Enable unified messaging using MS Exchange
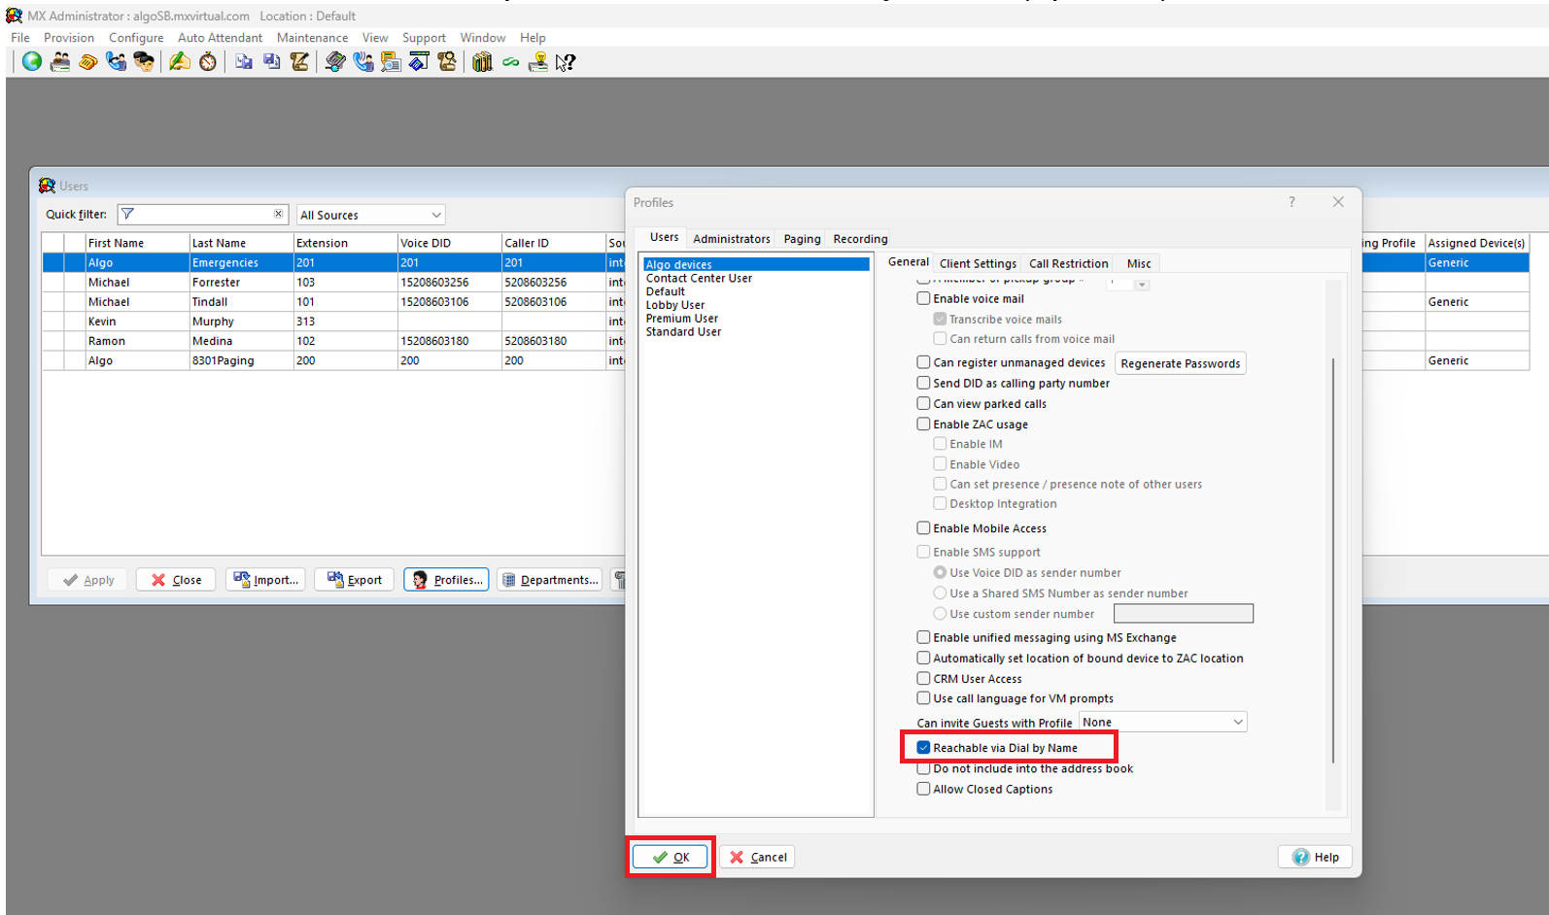The height and width of the screenshot is (915, 1549). (923, 637)
